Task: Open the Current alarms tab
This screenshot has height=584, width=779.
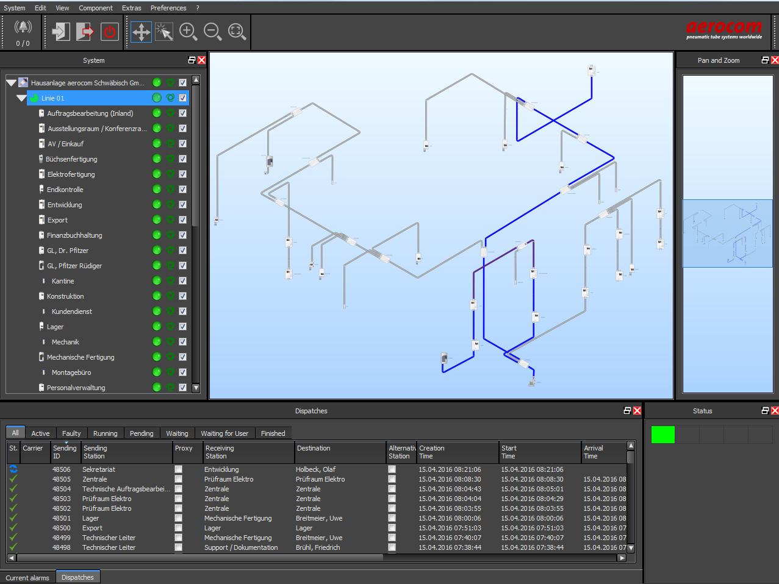Action: pyautogui.click(x=27, y=577)
